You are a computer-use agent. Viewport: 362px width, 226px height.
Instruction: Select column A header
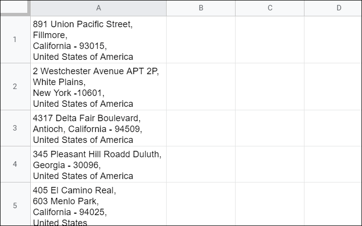(98, 8)
